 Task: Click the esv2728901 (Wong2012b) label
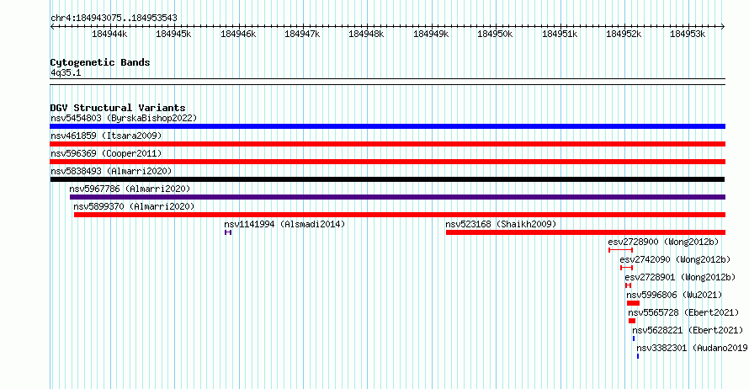(680, 277)
